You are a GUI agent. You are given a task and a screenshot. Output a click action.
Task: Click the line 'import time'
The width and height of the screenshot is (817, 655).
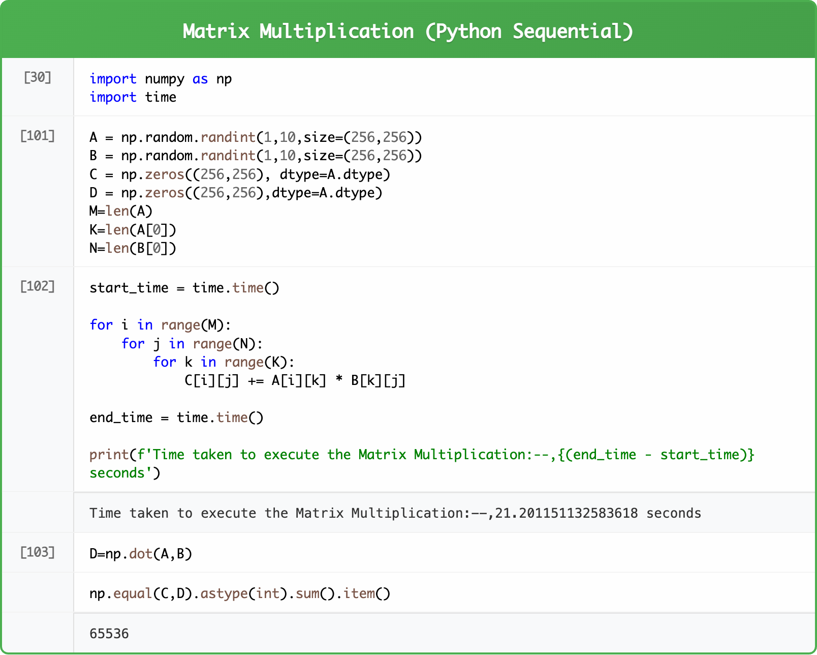(x=133, y=97)
